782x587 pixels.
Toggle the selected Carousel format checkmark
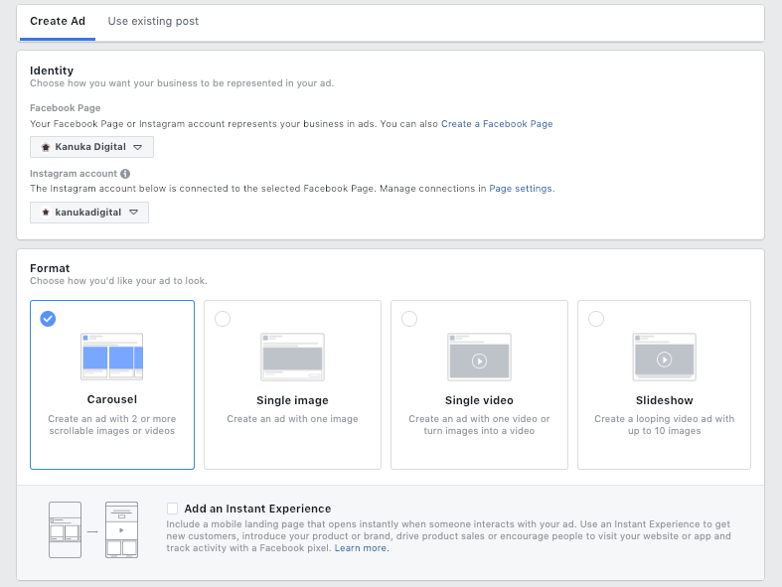point(48,319)
